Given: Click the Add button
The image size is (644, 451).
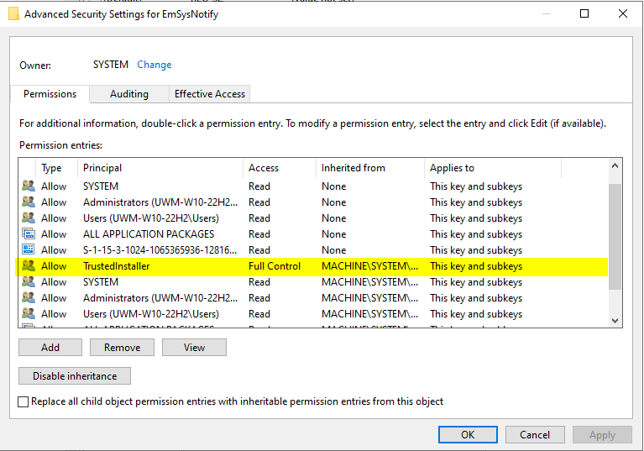Looking at the screenshot, I should tap(50, 348).
